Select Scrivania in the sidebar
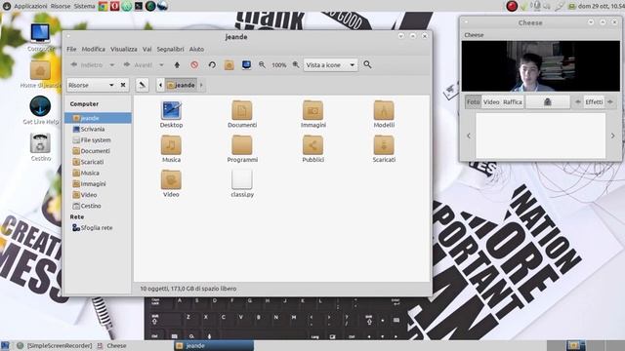 (x=98, y=129)
